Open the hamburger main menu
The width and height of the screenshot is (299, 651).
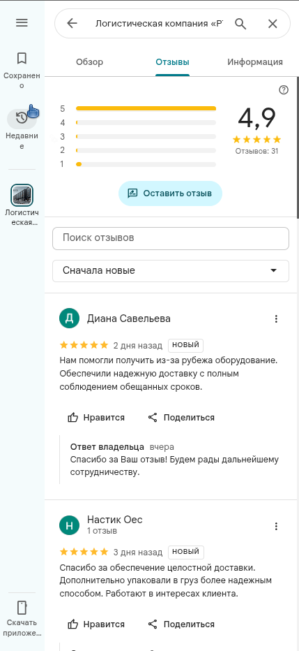[22, 22]
